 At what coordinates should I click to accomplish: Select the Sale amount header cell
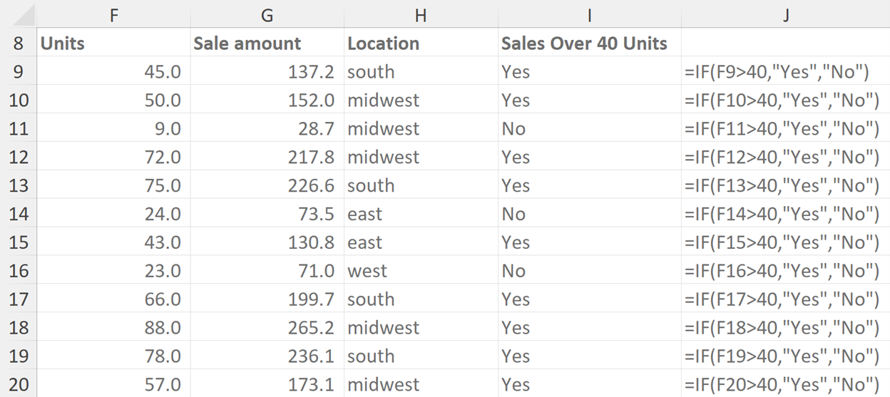[267, 43]
